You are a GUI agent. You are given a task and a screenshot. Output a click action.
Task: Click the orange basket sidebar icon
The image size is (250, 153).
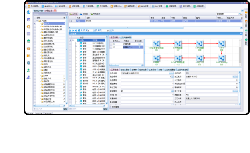pos(28,48)
